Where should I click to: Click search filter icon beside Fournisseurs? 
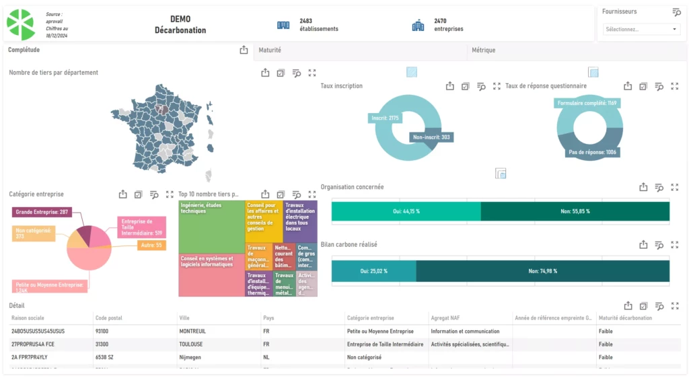tap(676, 12)
